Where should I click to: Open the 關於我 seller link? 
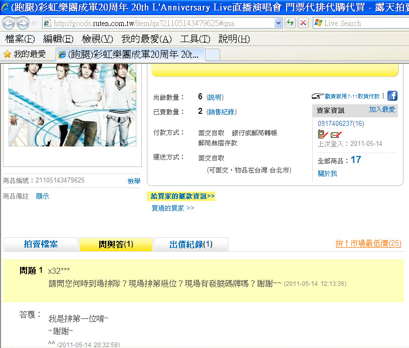pos(327,173)
